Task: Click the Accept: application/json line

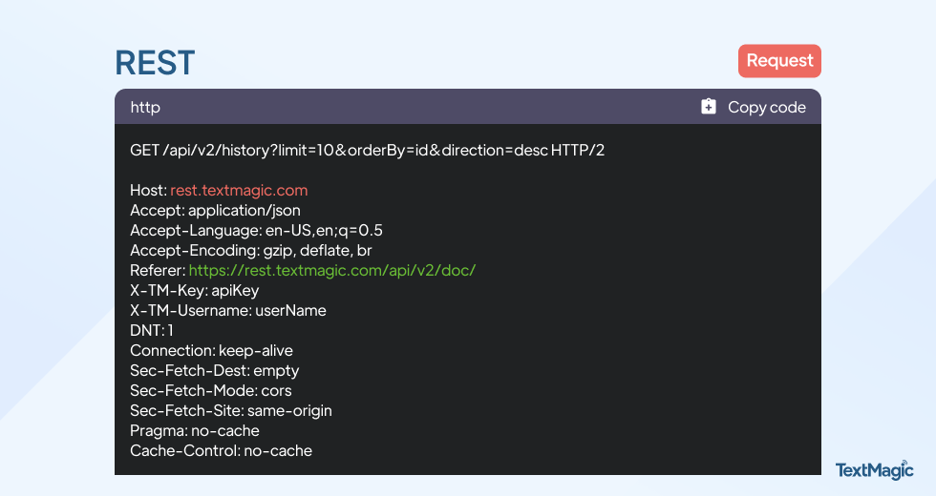Action: pos(216,211)
